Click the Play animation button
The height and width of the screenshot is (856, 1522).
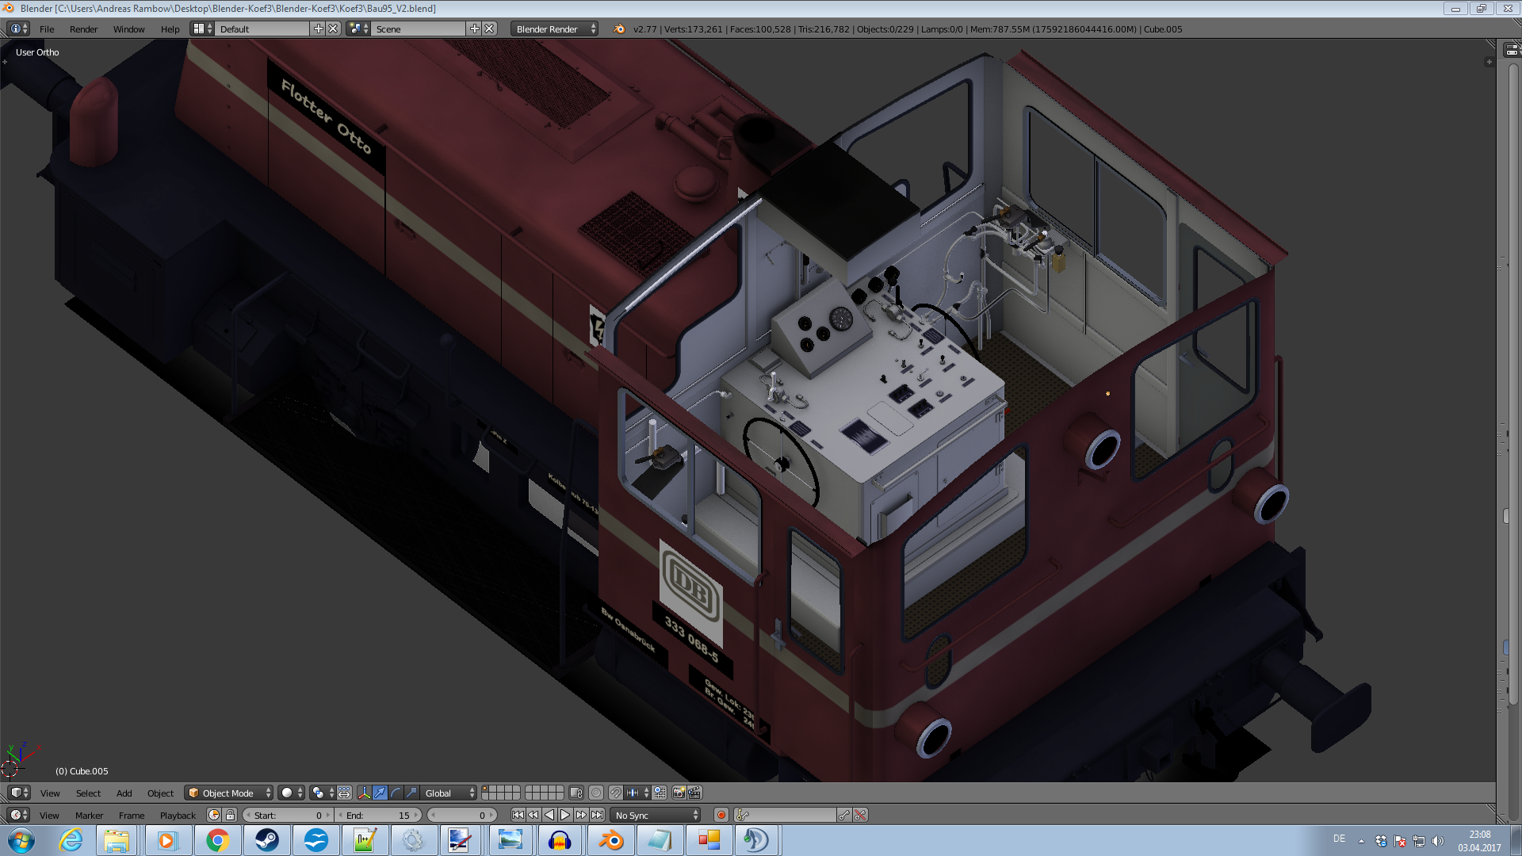pyautogui.click(x=565, y=815)
